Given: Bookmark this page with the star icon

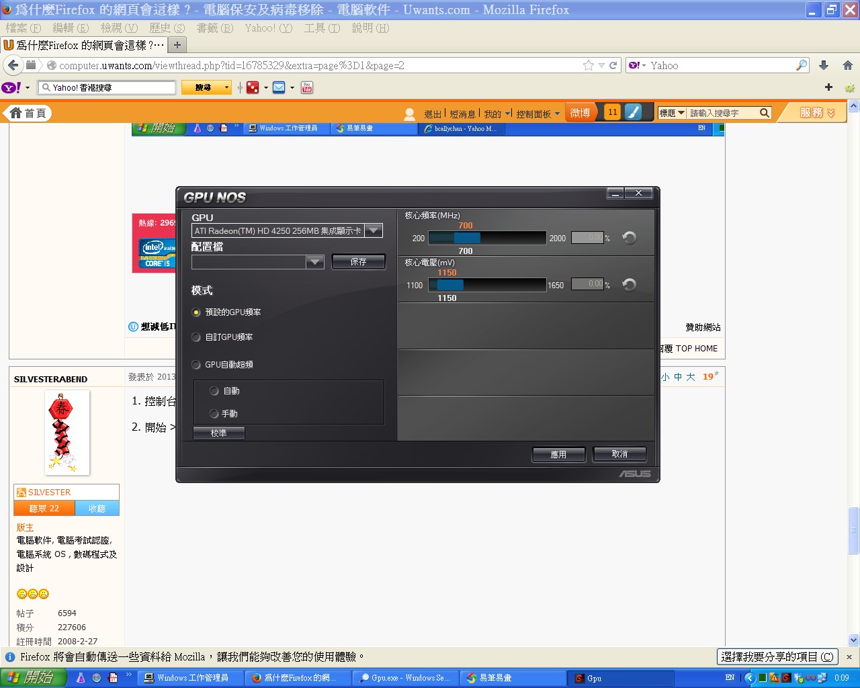Looking at the screenshot, I should click(589, 65).
